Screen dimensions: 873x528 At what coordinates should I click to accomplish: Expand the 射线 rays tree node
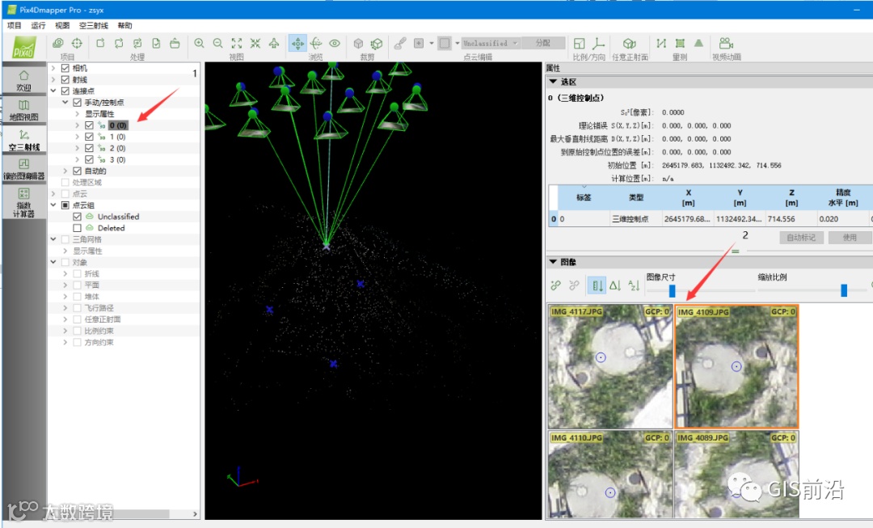(x=53, y=80)
